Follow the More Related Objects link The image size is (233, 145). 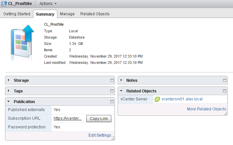[x=206, y=109]
